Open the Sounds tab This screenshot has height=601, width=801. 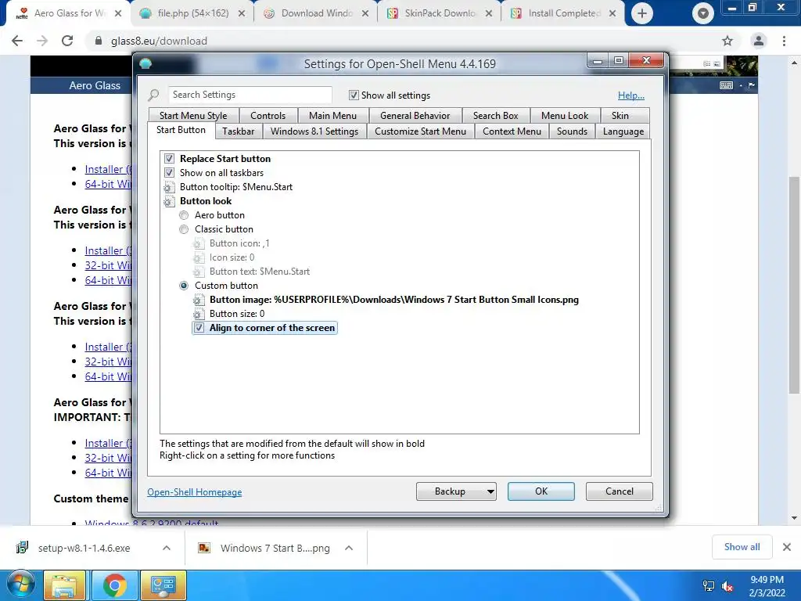pos(572,131)
